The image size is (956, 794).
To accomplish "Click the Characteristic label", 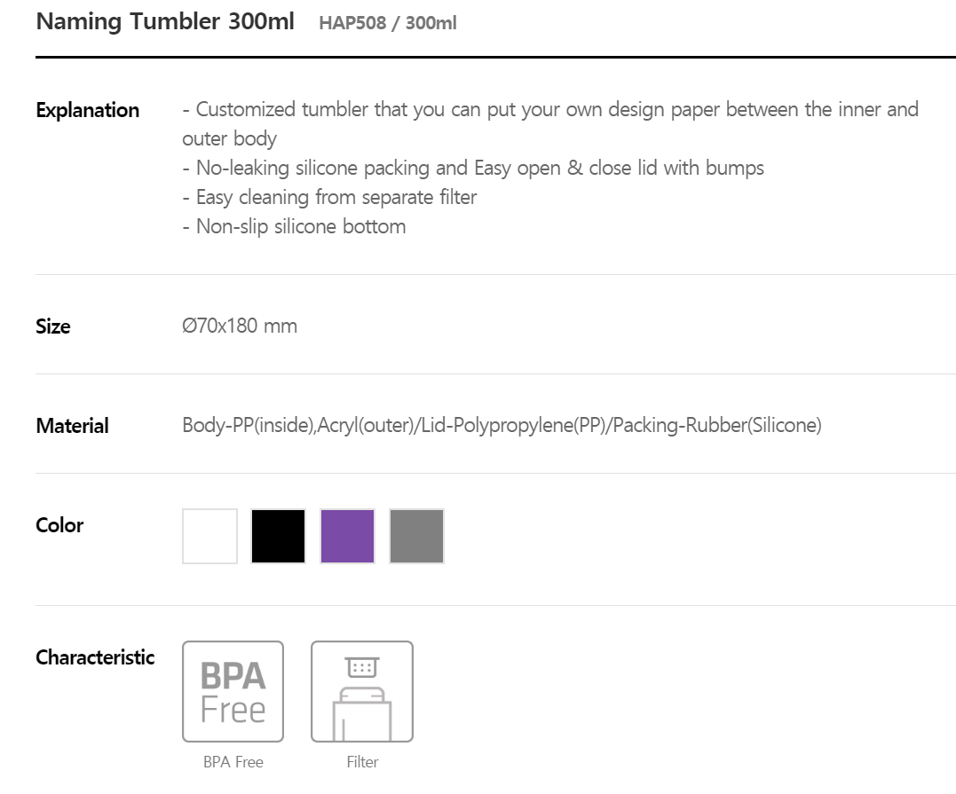I will tap(95, 657).
